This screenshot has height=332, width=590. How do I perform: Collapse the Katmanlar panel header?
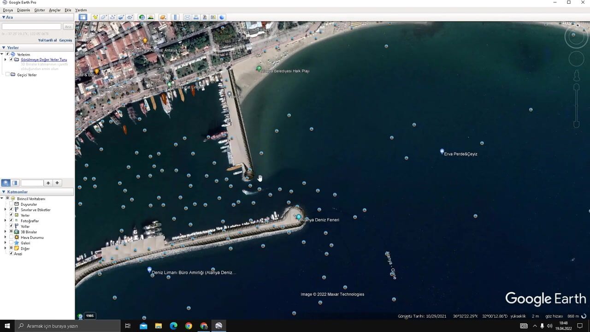(4, 192)
